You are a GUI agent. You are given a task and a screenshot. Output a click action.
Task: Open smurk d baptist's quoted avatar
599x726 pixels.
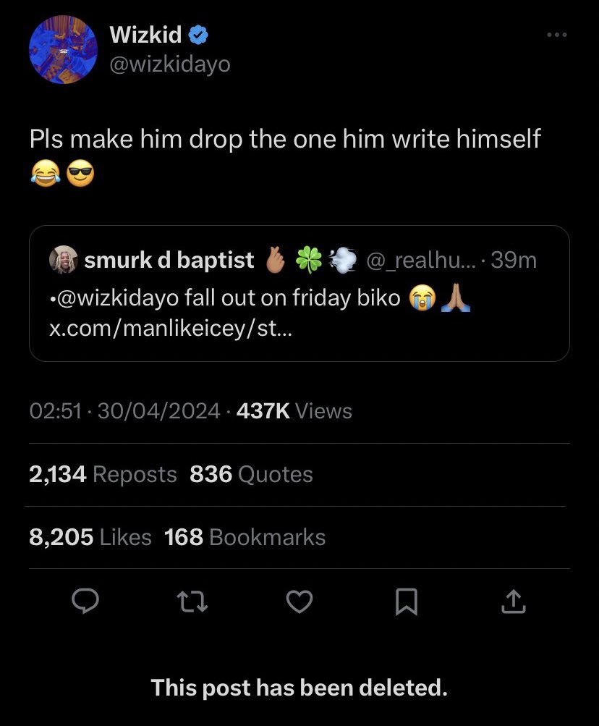(x=63, y=260)
